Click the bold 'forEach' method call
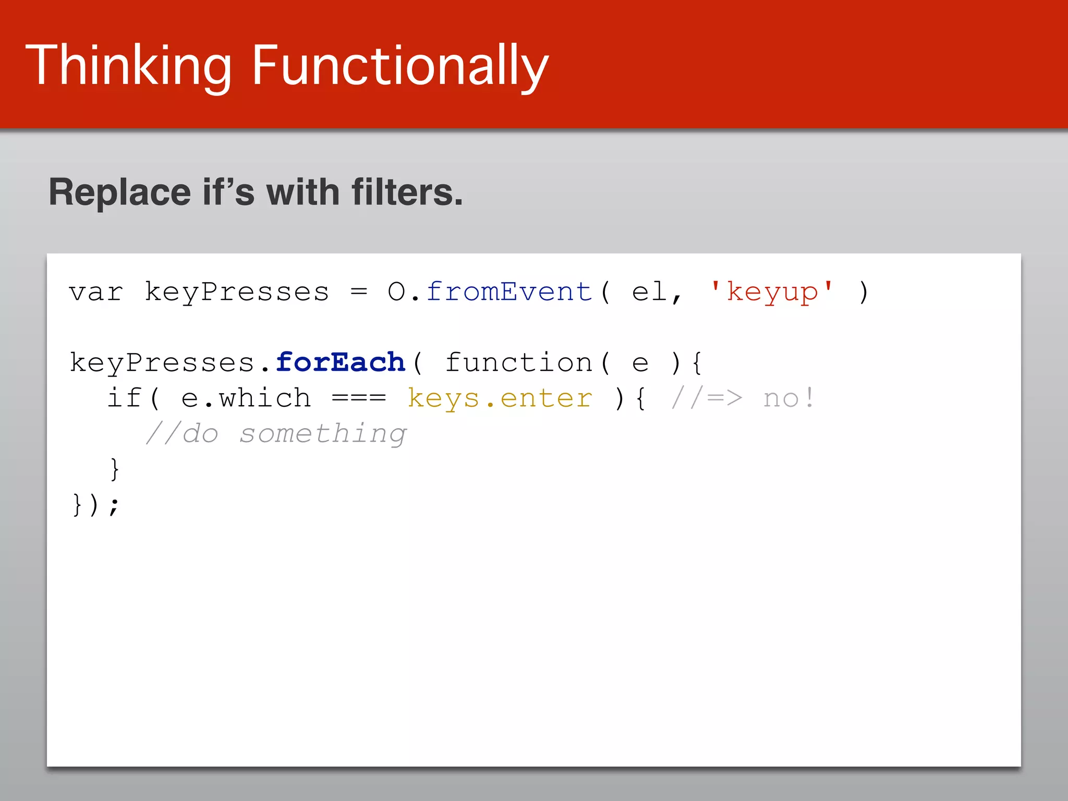This screenshot has width=1068, height=801. point(341,362)
